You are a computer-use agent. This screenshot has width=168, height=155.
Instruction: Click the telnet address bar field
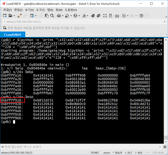tap(83, 22)
